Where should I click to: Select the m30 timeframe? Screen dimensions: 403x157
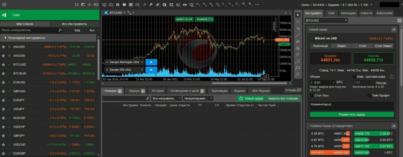tap(218, 5)
